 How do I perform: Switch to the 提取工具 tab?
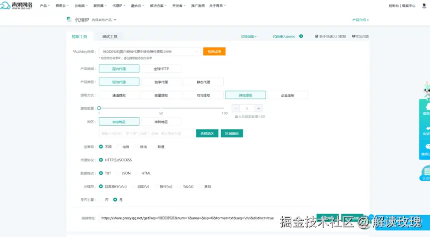[80, 36]
